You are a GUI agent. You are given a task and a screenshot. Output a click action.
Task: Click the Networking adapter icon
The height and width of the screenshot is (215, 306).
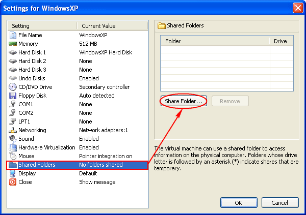(x=13, y=130)
